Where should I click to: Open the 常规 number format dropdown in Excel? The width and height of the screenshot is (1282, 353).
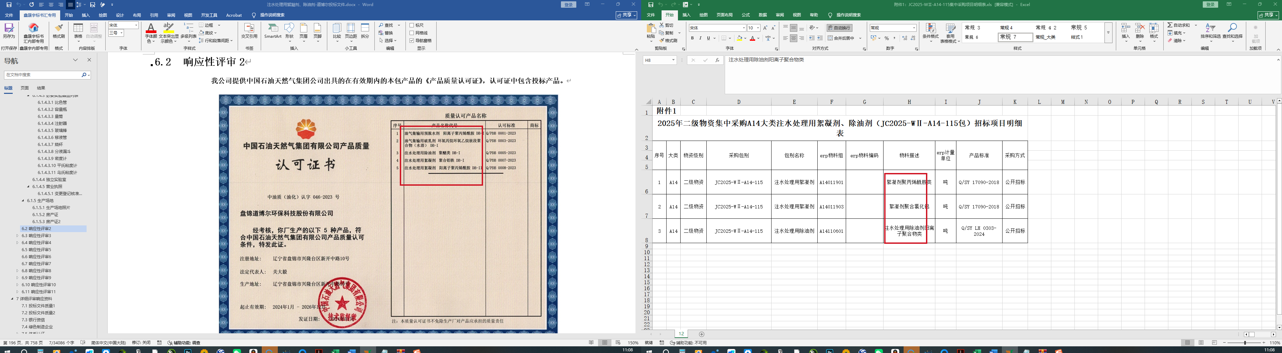pyautogui.click(x=914, y=28)
